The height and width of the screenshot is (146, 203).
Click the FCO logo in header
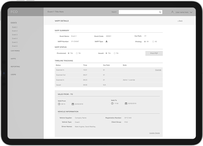click(14, 12)
